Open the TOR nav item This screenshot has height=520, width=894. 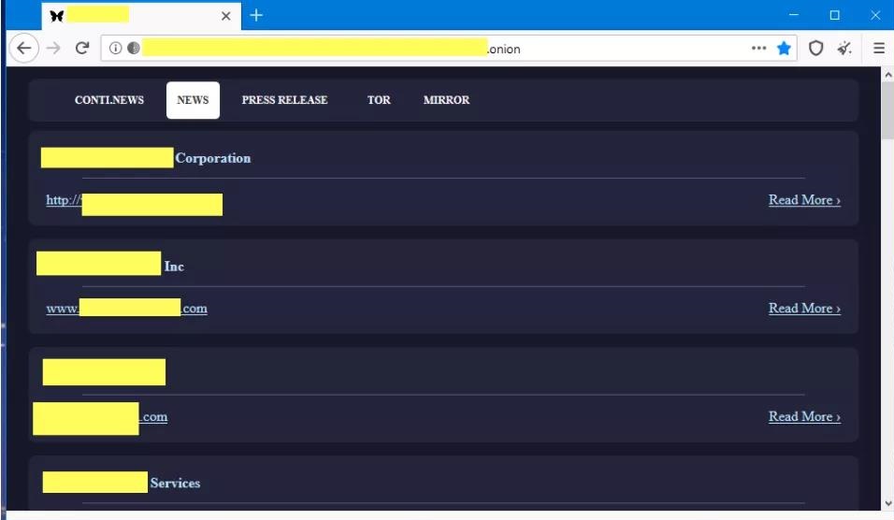tap(379, 100)
